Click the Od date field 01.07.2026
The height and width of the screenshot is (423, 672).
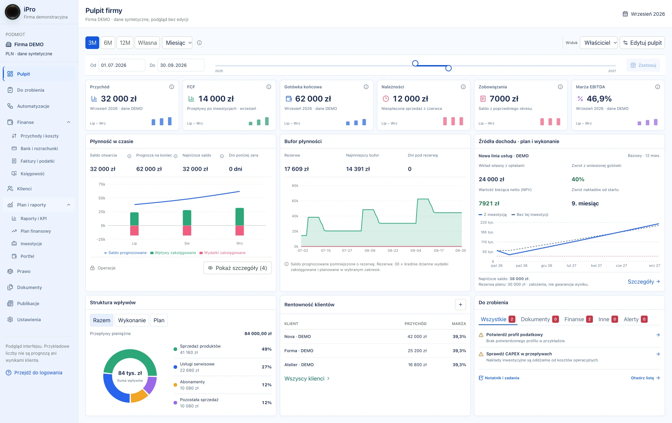pyautogui.click(x=121, y=65)
